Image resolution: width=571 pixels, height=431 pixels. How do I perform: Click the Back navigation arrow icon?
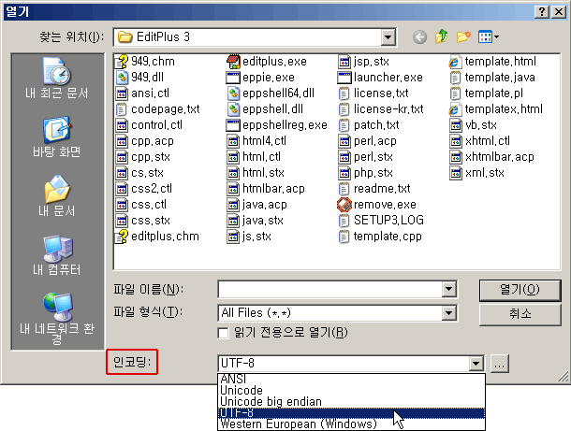418,37
